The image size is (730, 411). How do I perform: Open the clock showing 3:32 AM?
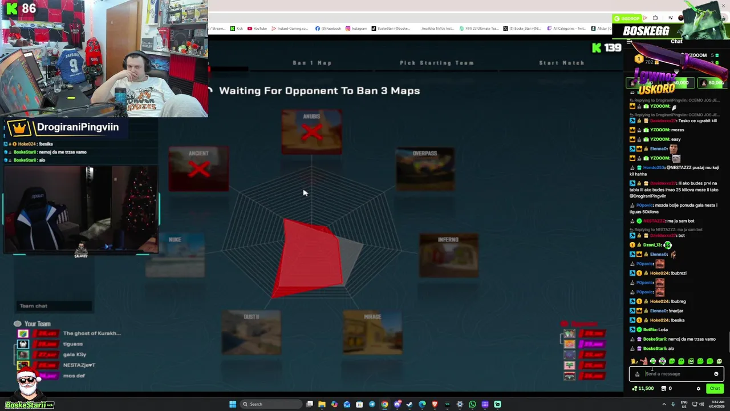point(718,404)
